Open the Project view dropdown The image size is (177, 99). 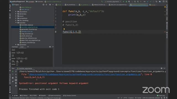(17, 5)
